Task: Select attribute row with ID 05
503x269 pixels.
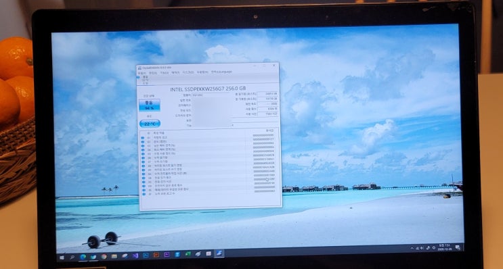Action: pos(209,153)
